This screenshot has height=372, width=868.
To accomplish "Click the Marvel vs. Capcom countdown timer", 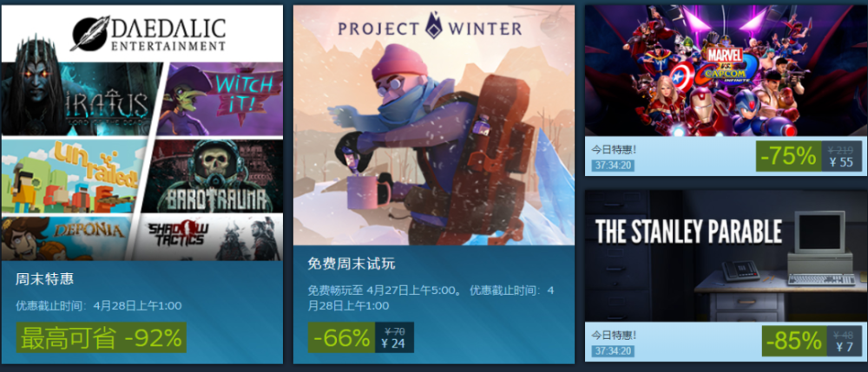I will [612, 166].
